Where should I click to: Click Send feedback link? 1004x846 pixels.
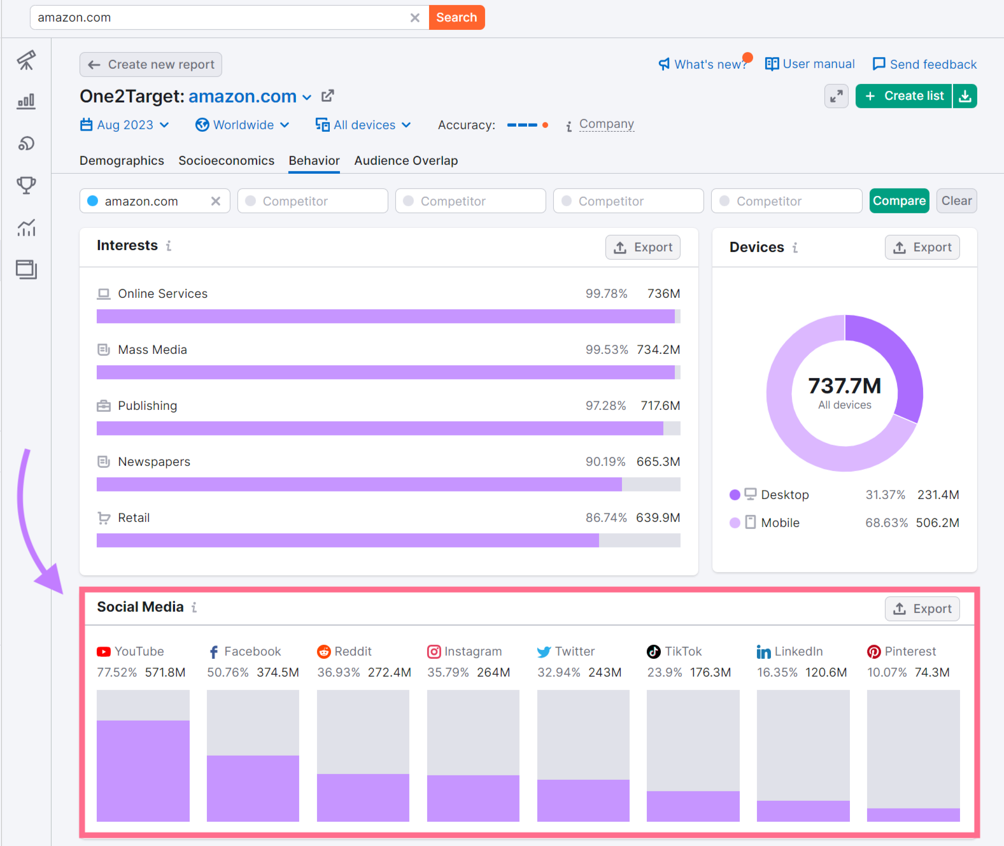pos(924,64)
